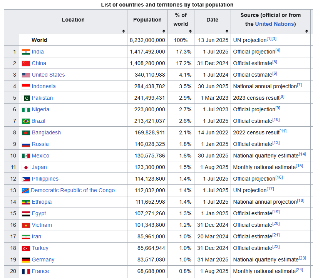Open the Russia country link

[x=40, y=144]
